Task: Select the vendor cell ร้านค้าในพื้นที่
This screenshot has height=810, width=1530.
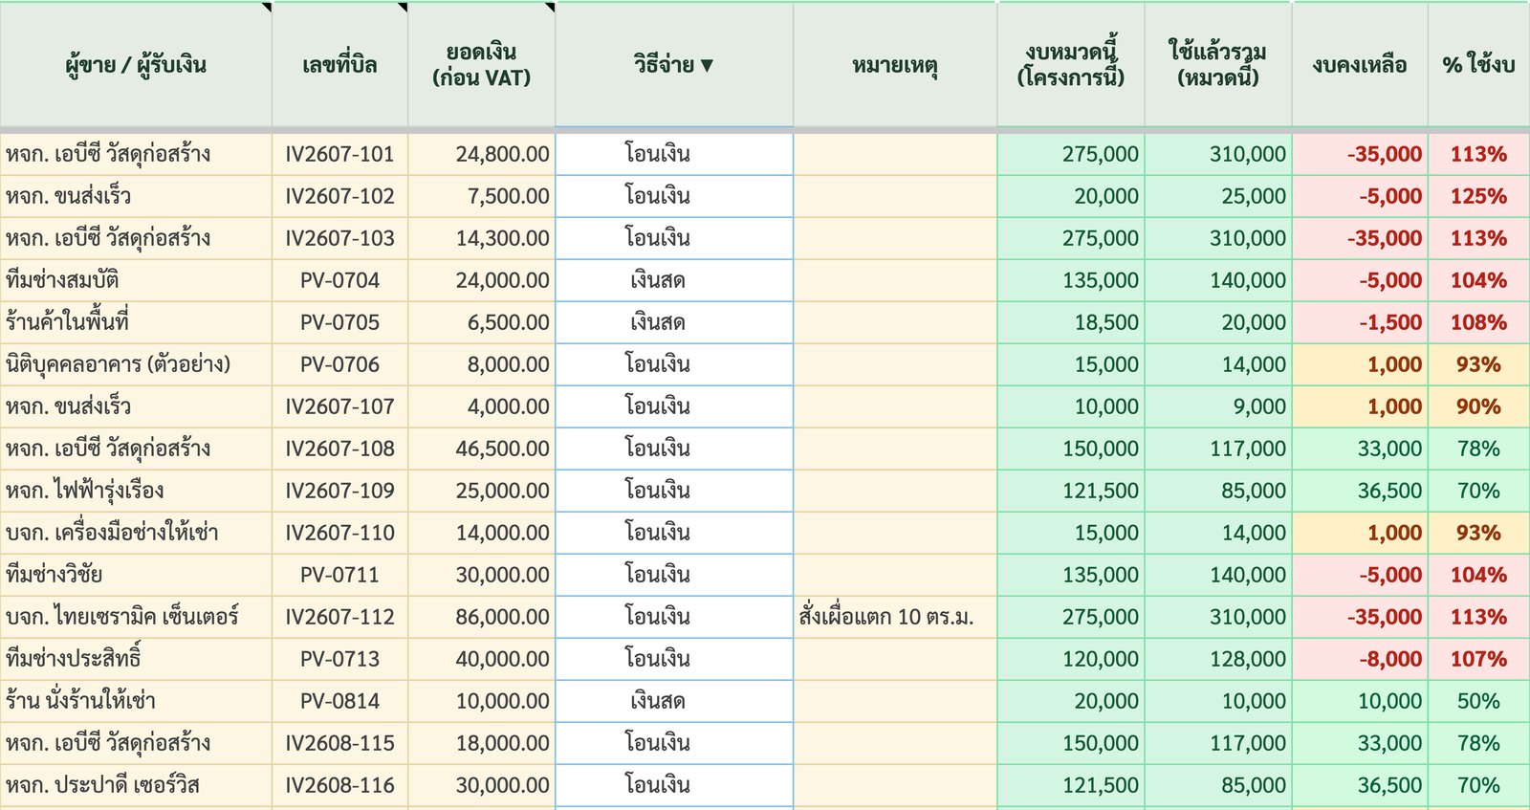Action: (136, 322)
